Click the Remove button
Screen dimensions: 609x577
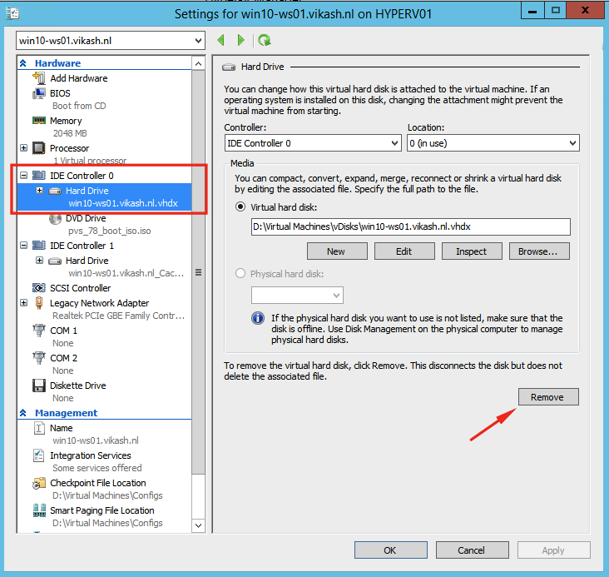(548, 396)
